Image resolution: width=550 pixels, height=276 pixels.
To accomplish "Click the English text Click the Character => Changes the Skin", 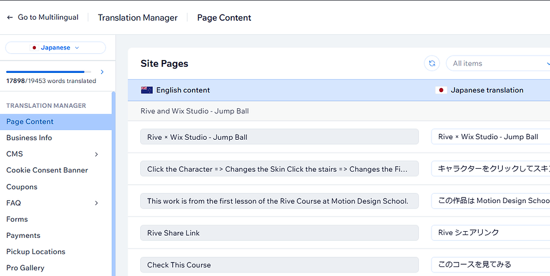I will click(279, 169).
